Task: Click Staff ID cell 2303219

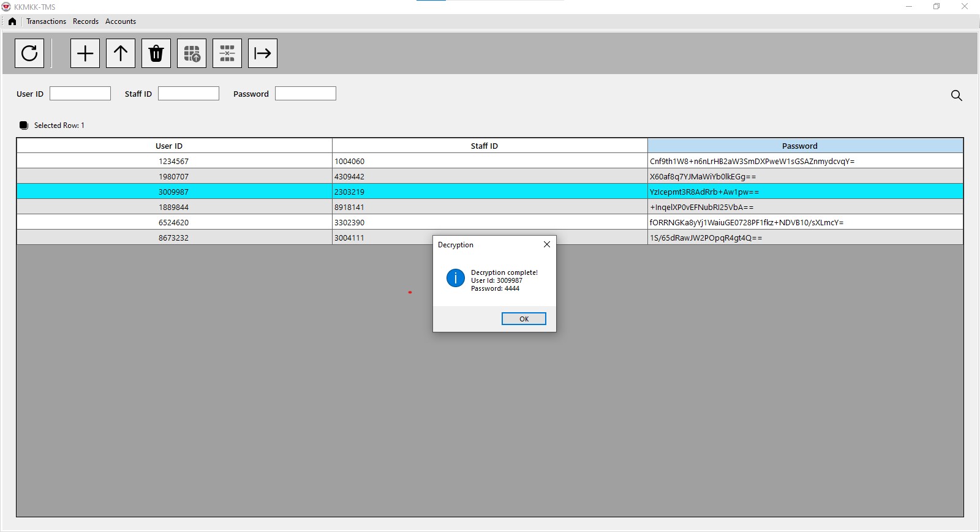Action: [490, 192]
